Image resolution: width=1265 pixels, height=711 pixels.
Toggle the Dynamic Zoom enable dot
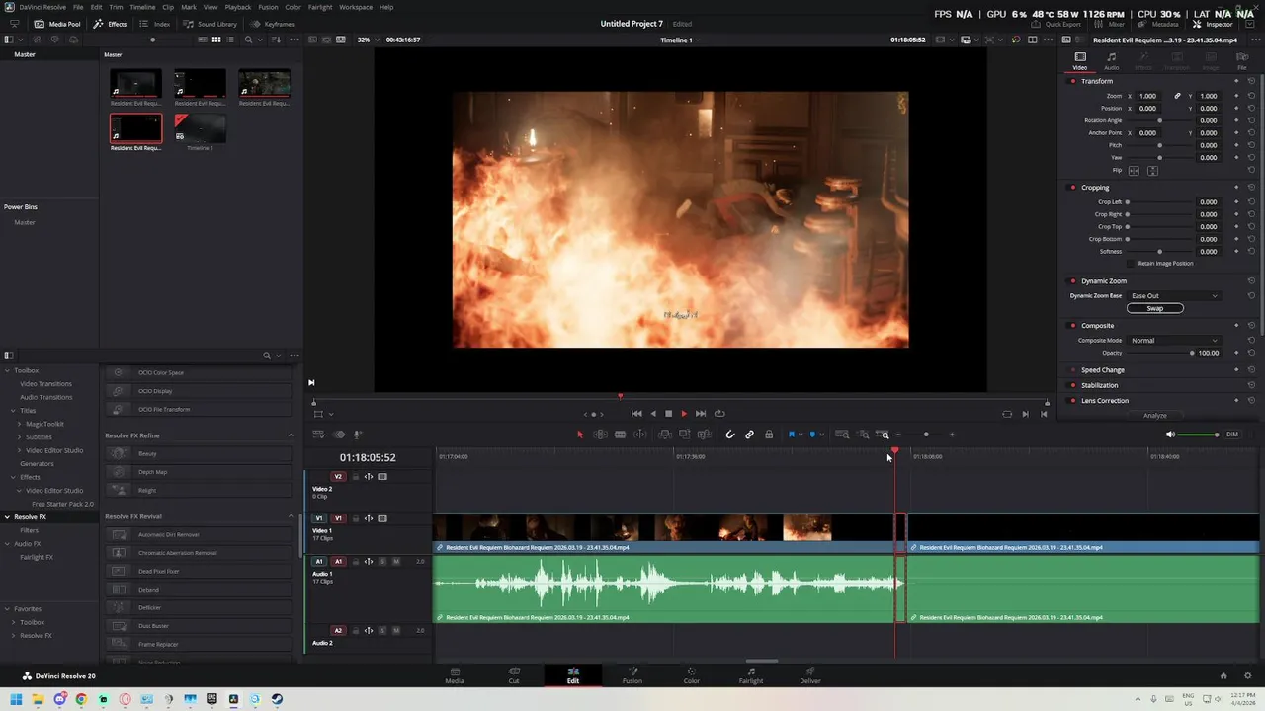(x=1073, y=281)
